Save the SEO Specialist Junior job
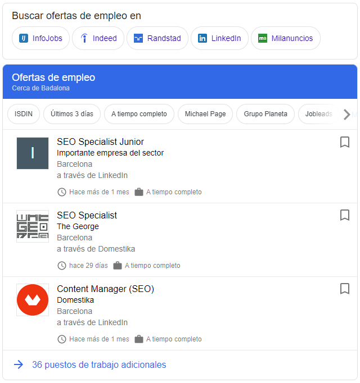This screenshot has height=383, width=360. [345, 142]
